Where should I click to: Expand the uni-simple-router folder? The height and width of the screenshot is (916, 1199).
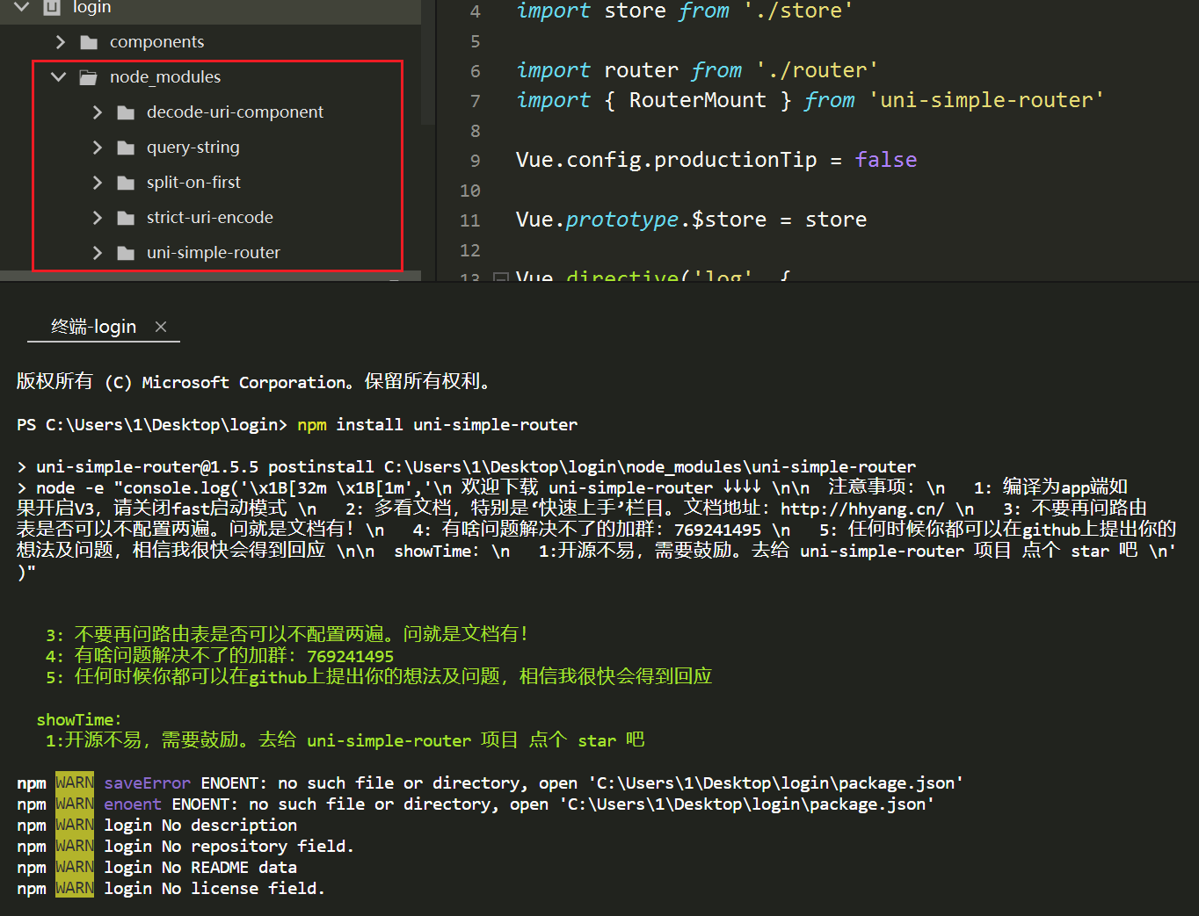click(x=97, y=252)
